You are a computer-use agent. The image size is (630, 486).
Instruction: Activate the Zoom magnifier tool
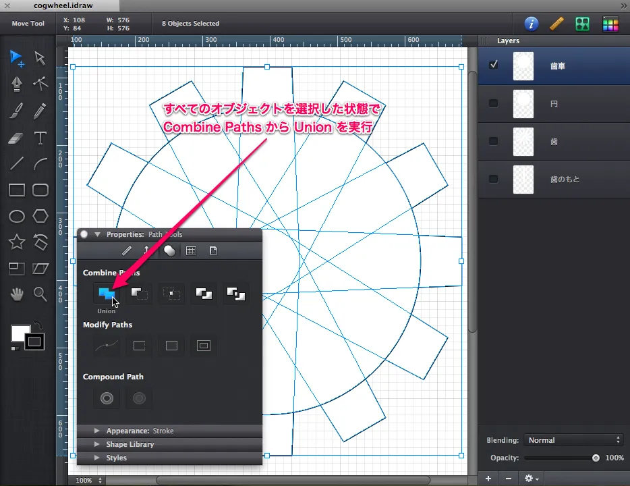click(40, 294)
